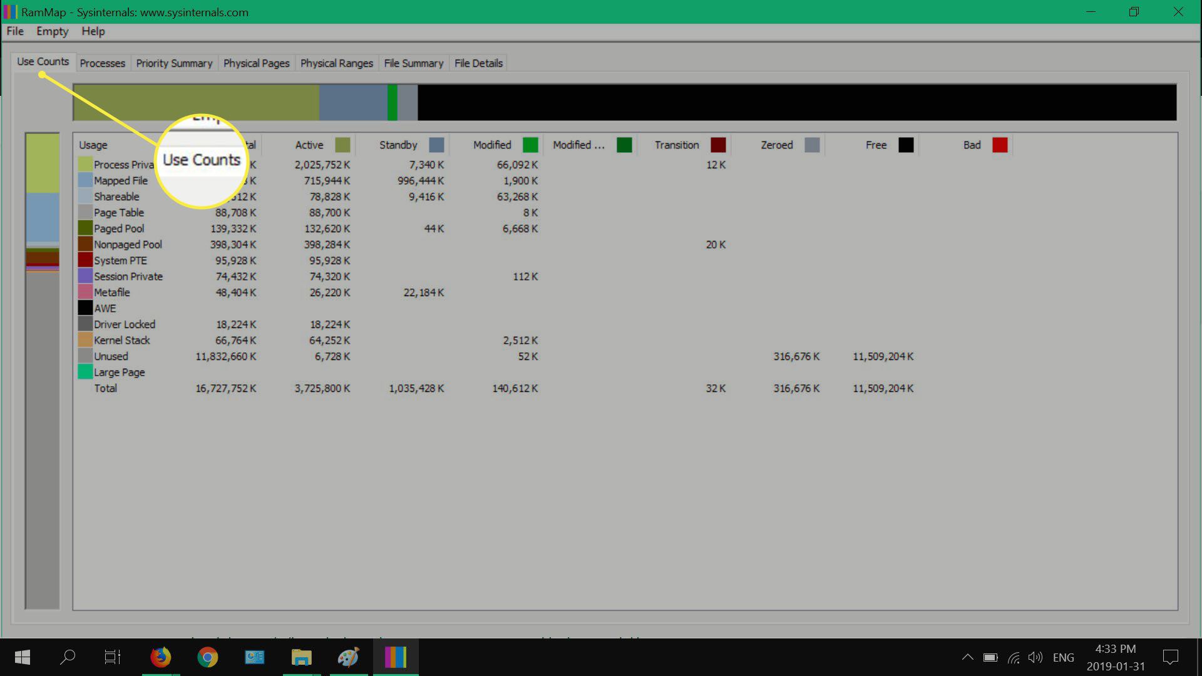Image resolution: width=1202 pixels, height=676 pixels.
Task: Switch to the Processes tab
Action: click(103, 63)
